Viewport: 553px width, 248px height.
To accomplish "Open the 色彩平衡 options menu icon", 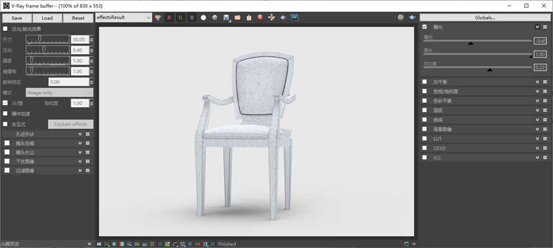I will (545, 100).
